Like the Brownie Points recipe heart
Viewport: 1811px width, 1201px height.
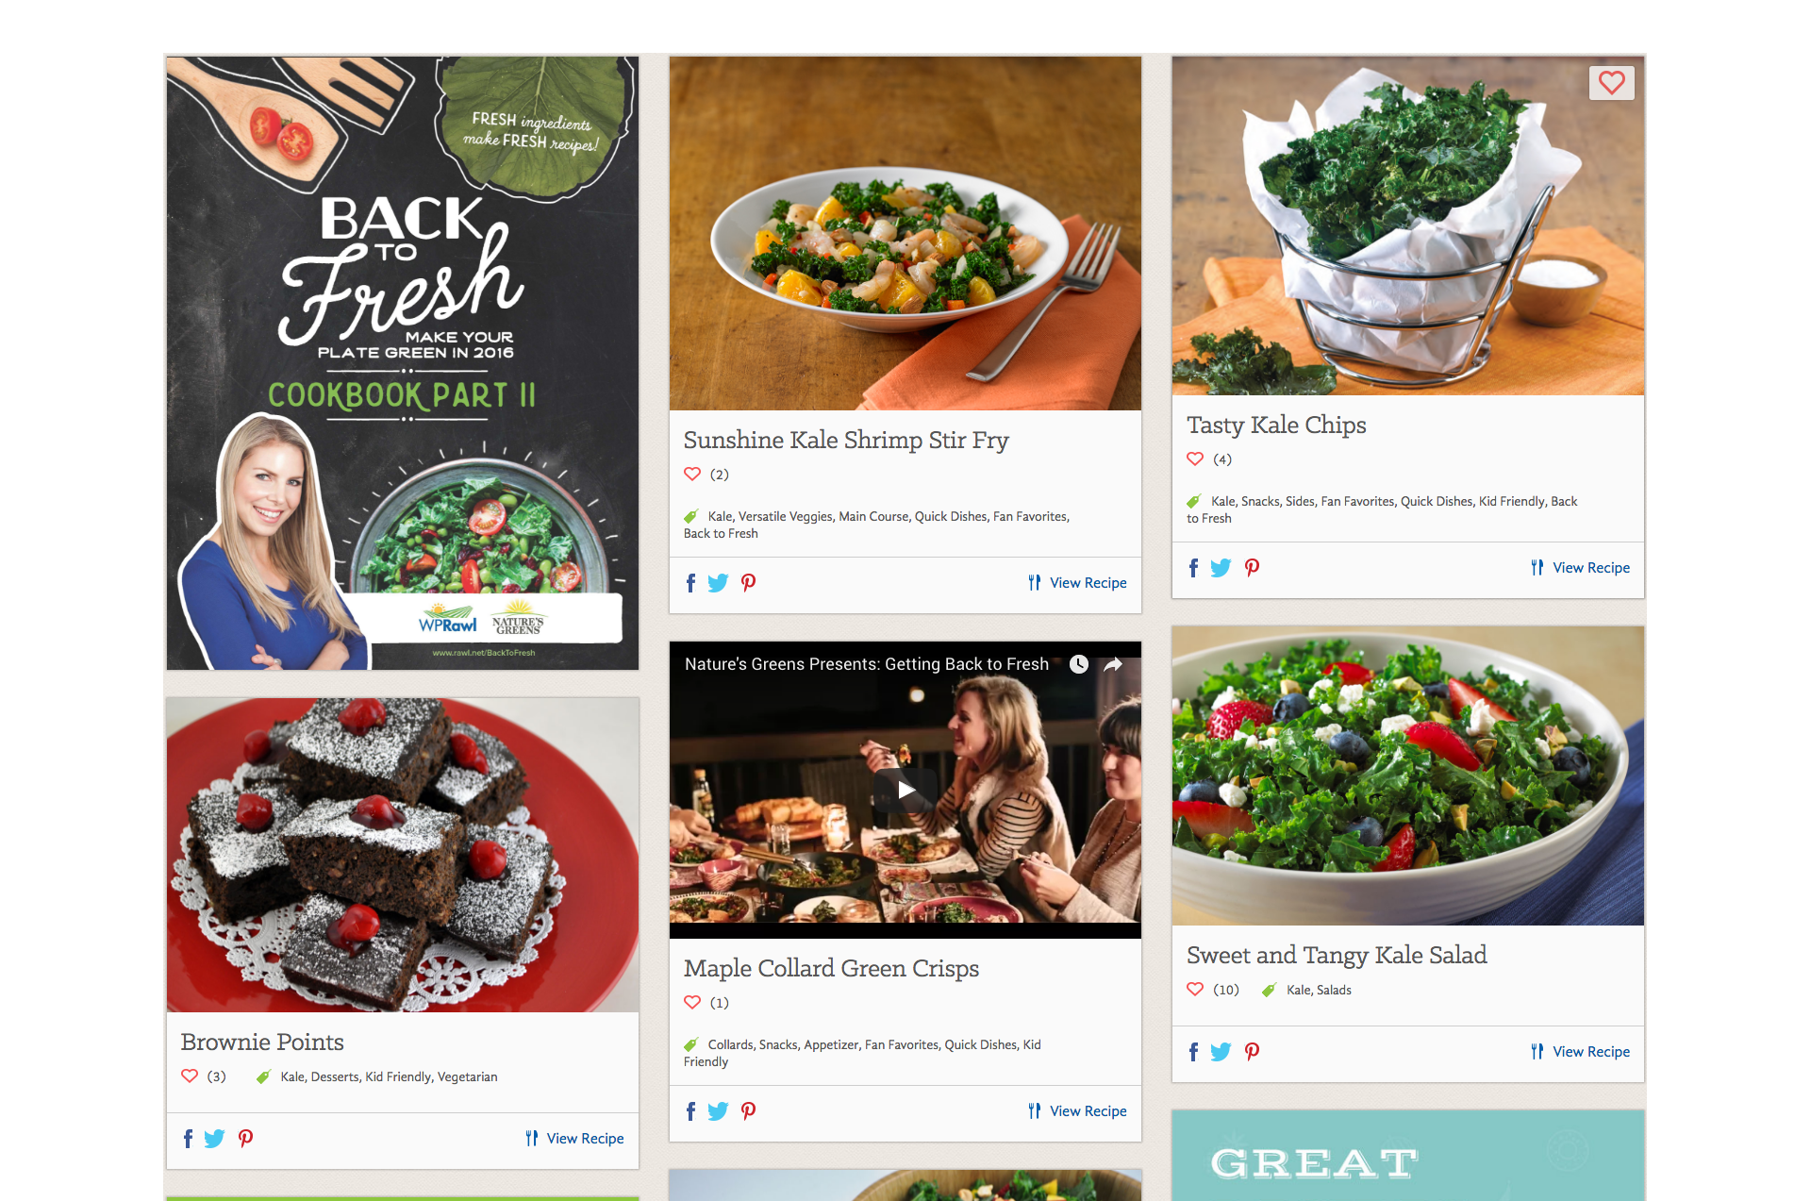pos(190,1076)
